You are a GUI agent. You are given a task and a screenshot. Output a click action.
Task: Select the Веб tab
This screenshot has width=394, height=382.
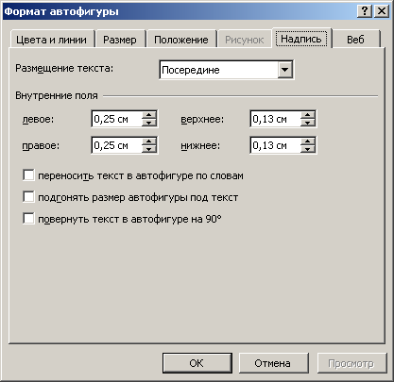(355, 40)
